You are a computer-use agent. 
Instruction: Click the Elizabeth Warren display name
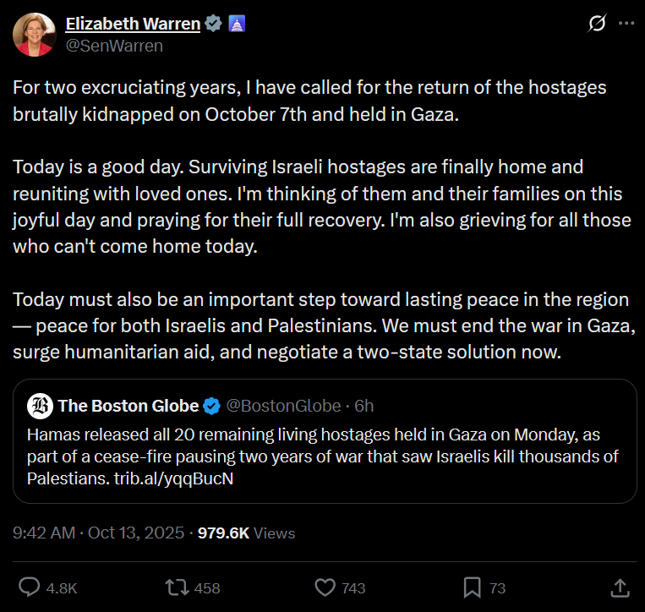coord(133,25)
